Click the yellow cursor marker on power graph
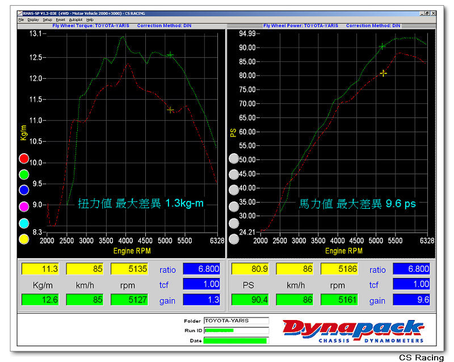 click(383, 73)
